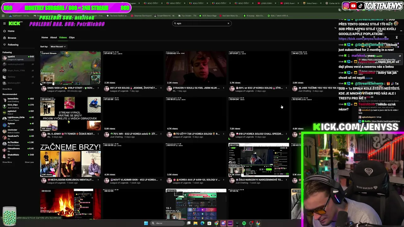
Task: Switch to the channel Home tab
Action: click(45, 38)
